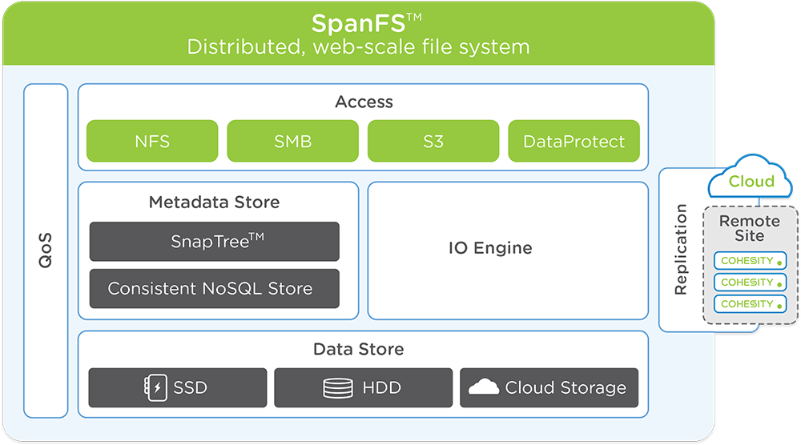Image resolution: width=801 pixels, height=445 pixels.
Task: Click the Data Store heading
Action: tap(358, 350)
